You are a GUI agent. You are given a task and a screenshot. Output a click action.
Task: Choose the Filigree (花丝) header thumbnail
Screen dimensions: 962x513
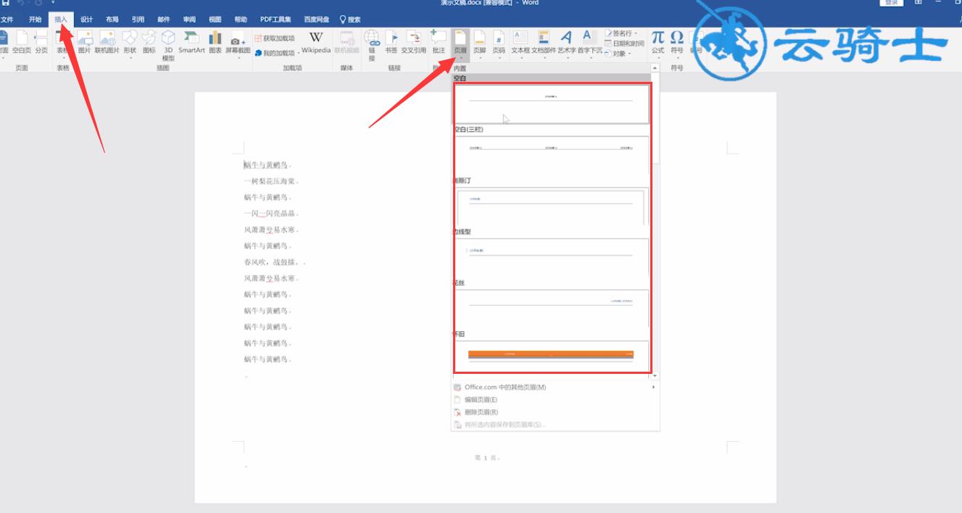pyautogui.click(x=552, y=309)
